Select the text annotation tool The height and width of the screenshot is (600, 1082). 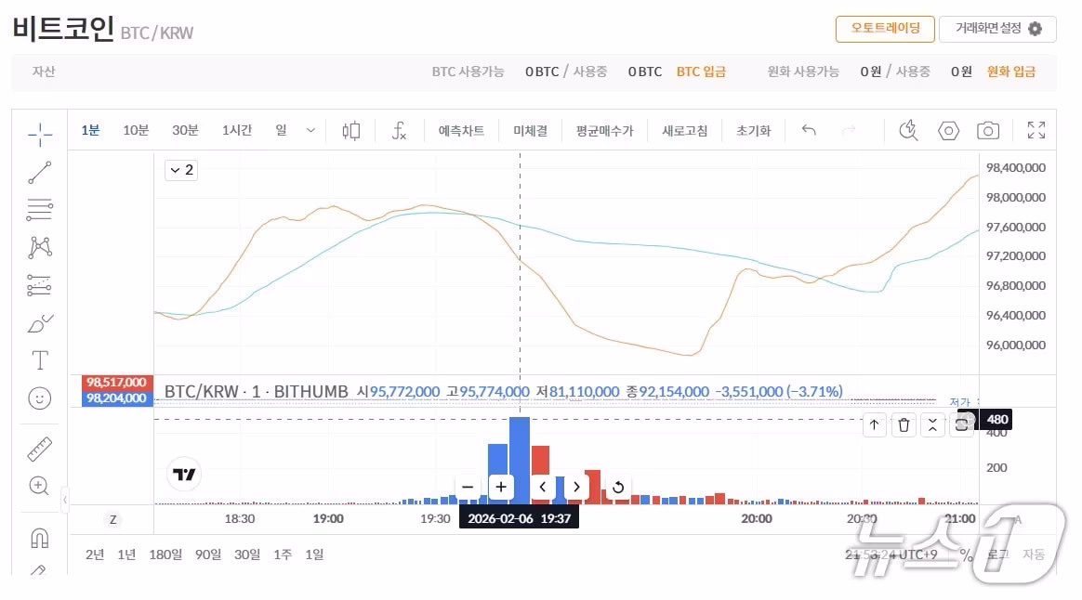click(x=39, y=360)
